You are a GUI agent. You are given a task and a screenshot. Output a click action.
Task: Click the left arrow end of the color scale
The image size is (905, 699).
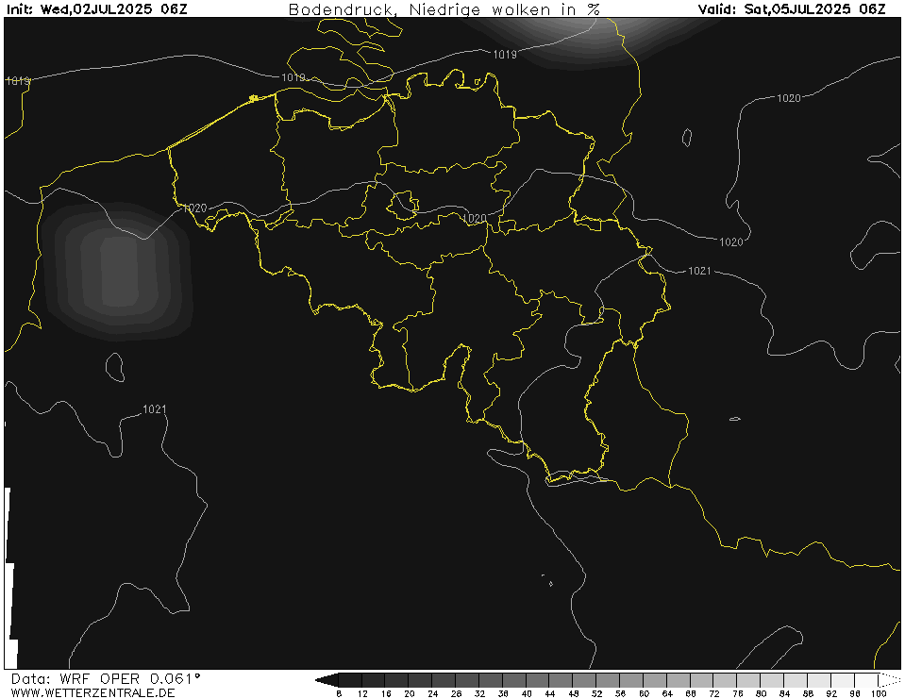pos(327,680)
